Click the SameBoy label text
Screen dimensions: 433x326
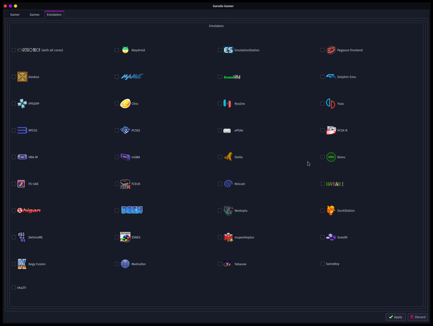pos(333,264)
